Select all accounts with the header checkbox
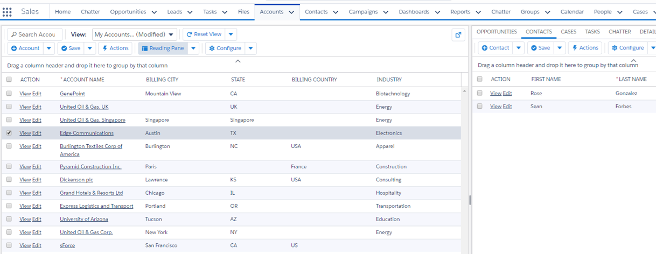This screenshot has width=656, height=254. [x=9, y=80]
